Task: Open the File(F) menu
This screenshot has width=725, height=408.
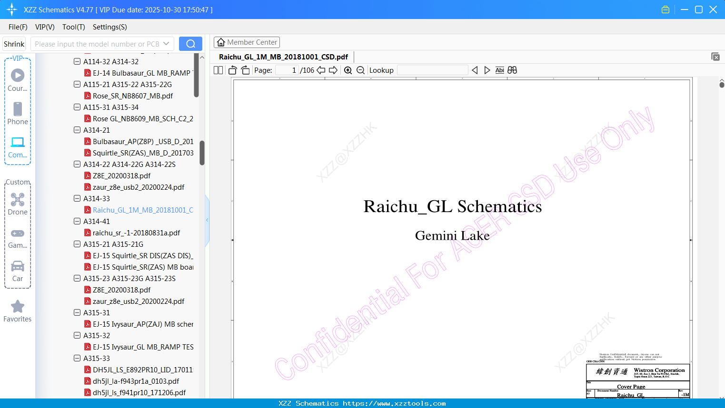Action: pyautogui.click(x=18, y=27)
